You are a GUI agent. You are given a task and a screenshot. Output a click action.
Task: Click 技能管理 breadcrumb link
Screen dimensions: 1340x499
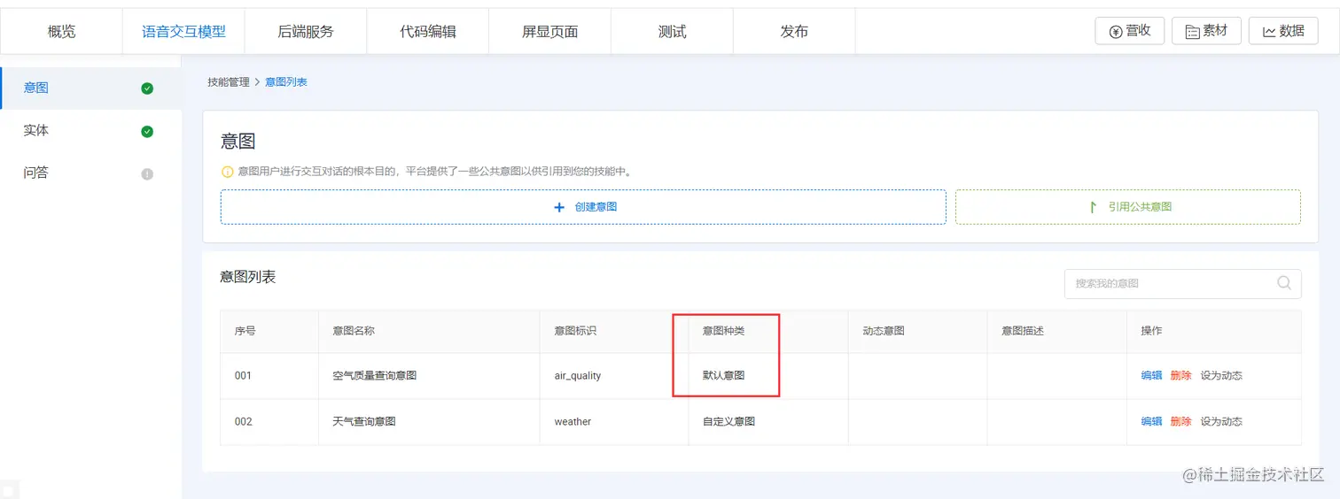229,82
